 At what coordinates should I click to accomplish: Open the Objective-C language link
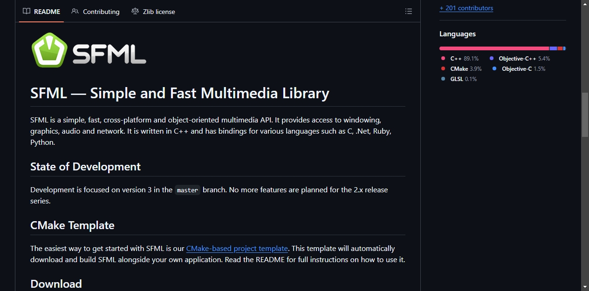pyautogui.click(x=519, y=69)
